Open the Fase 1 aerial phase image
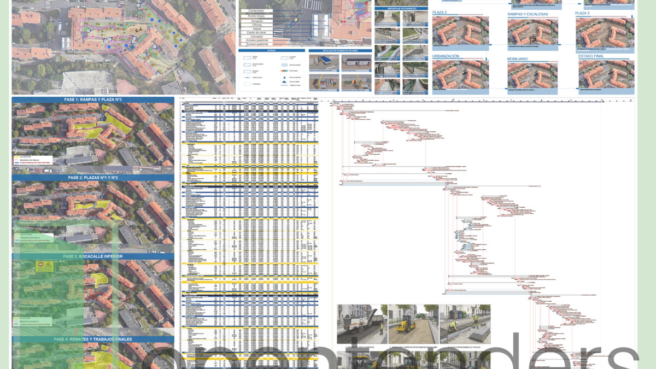656x369 pixels. [x=93, y=135]
